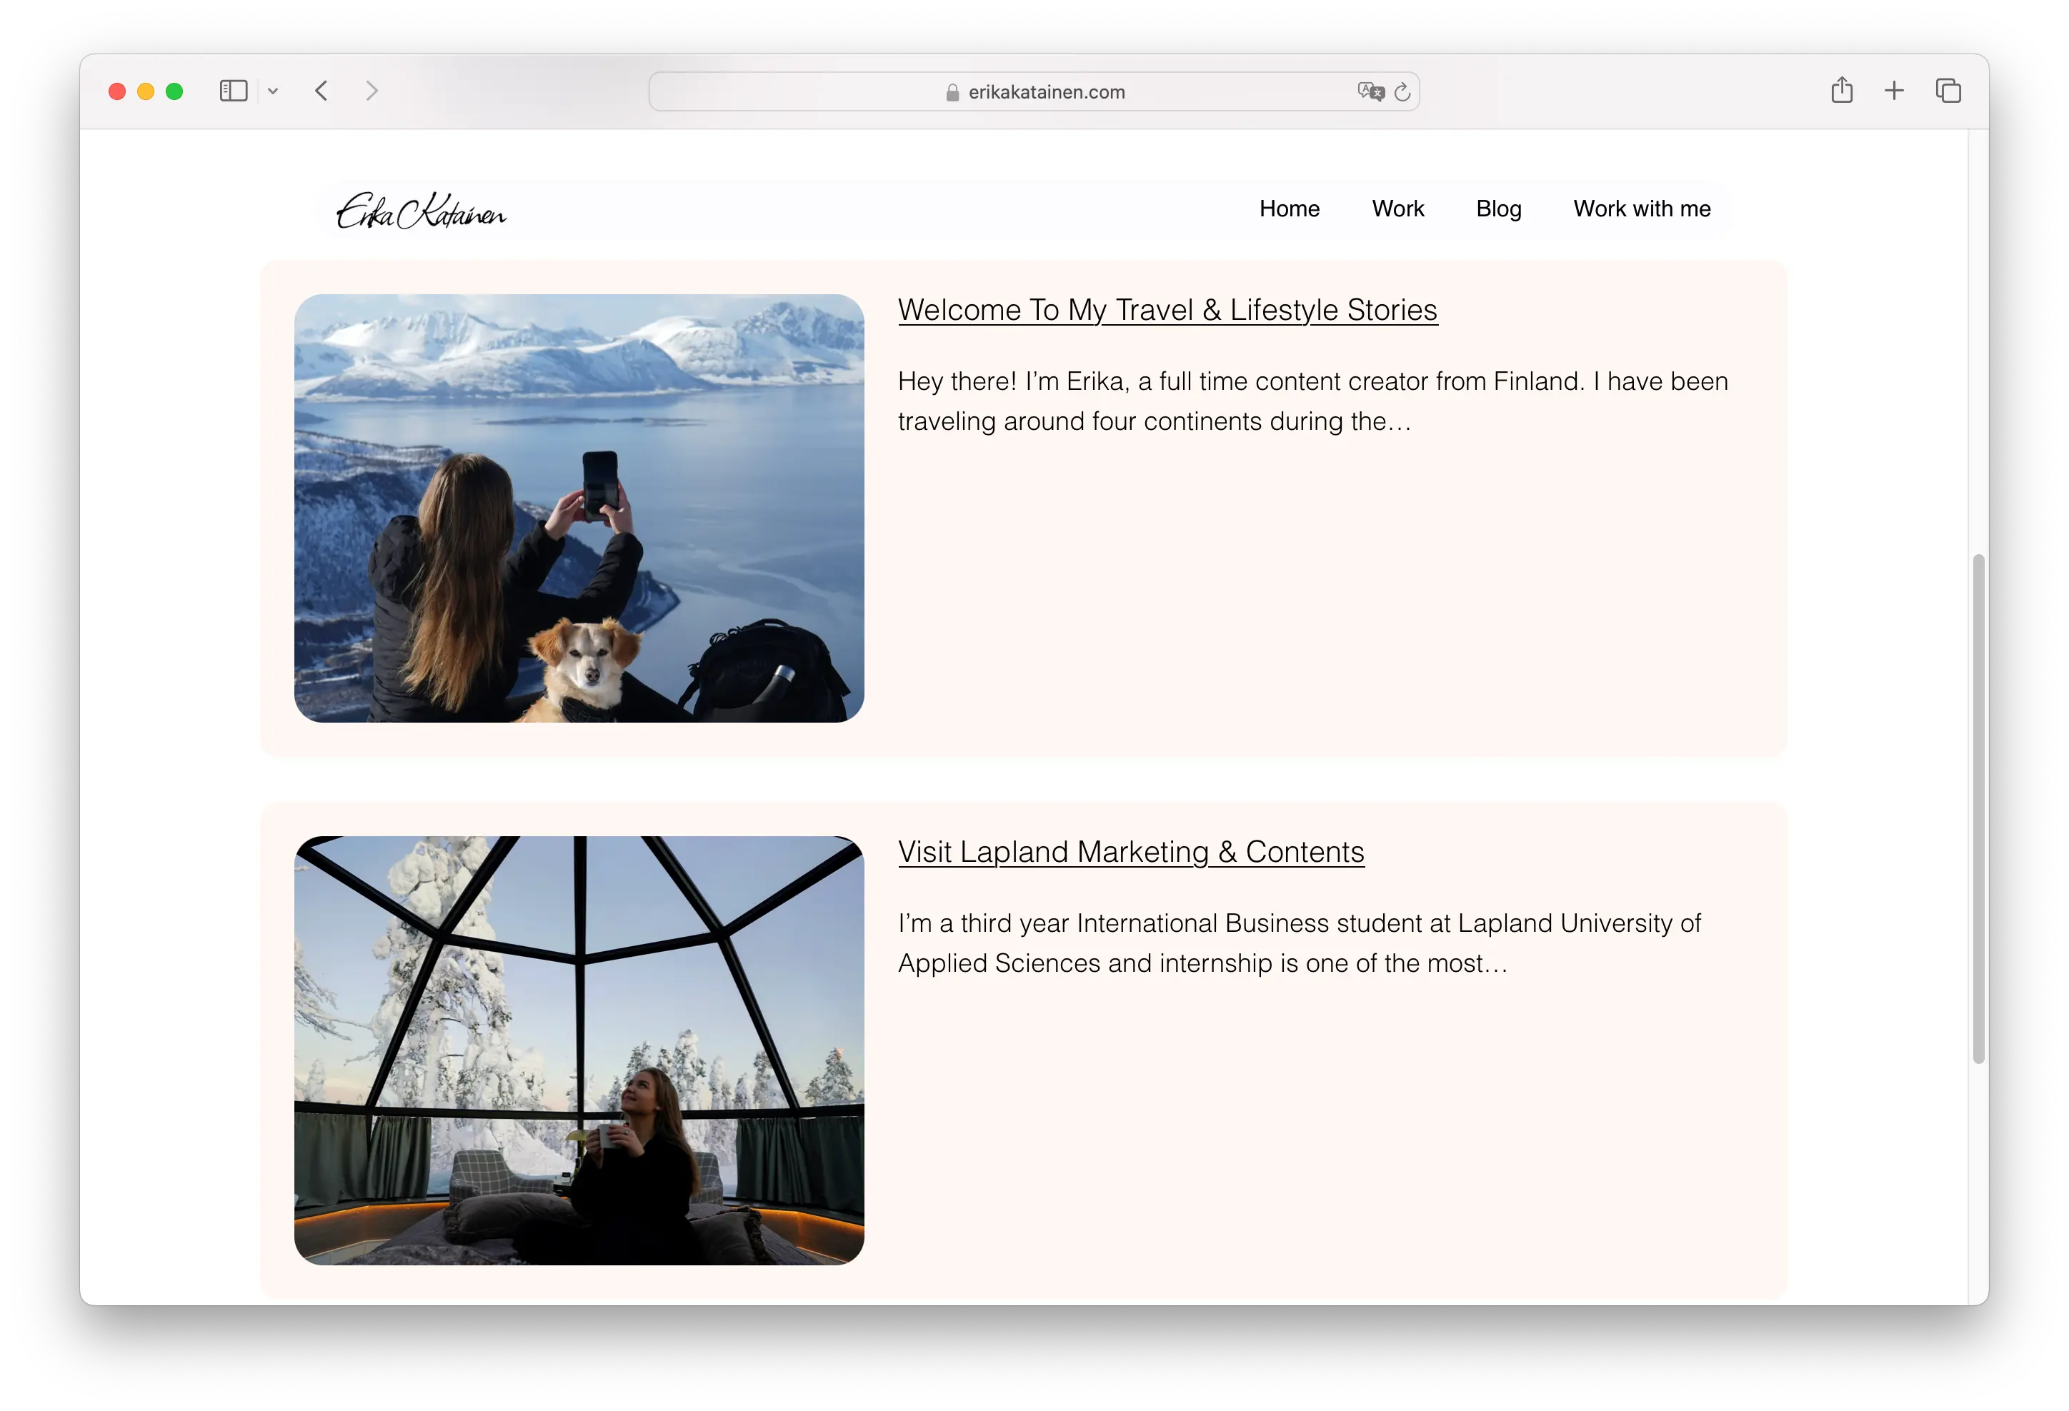Click the snowy fjord photo with dog
2069x1411 pixels.
579,508
